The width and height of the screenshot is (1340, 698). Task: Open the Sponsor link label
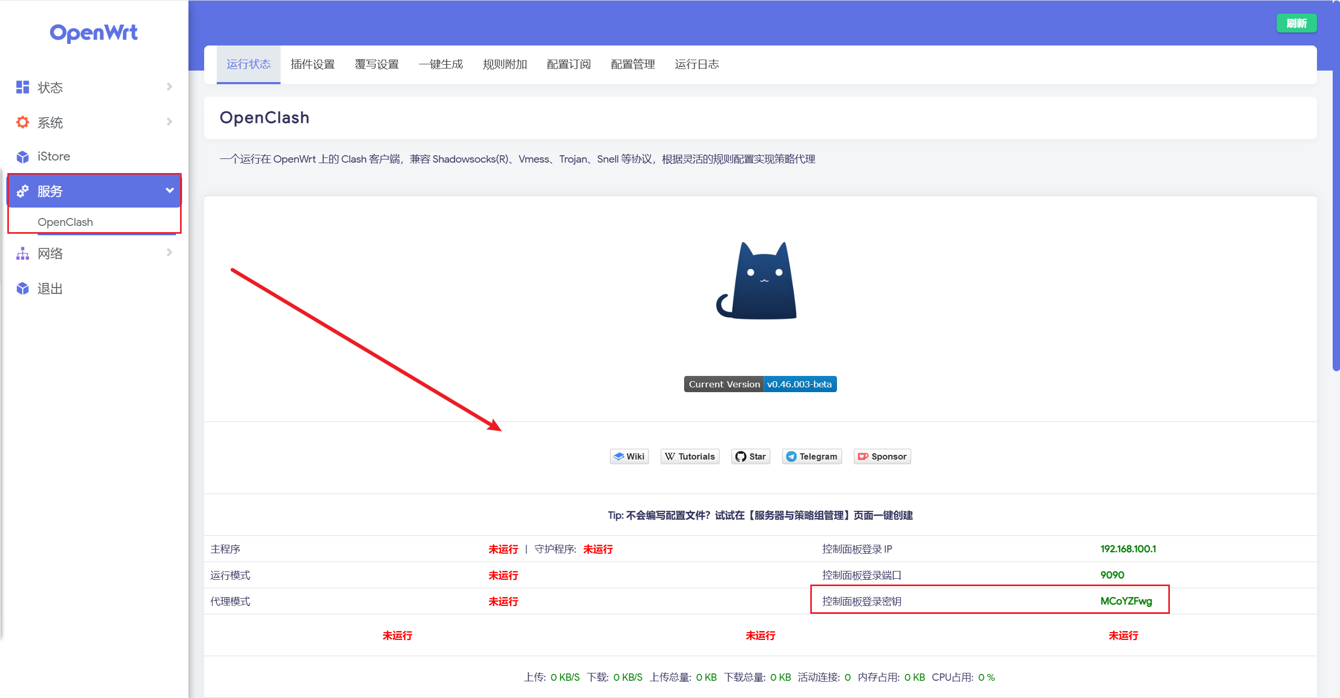click(889, 456)
